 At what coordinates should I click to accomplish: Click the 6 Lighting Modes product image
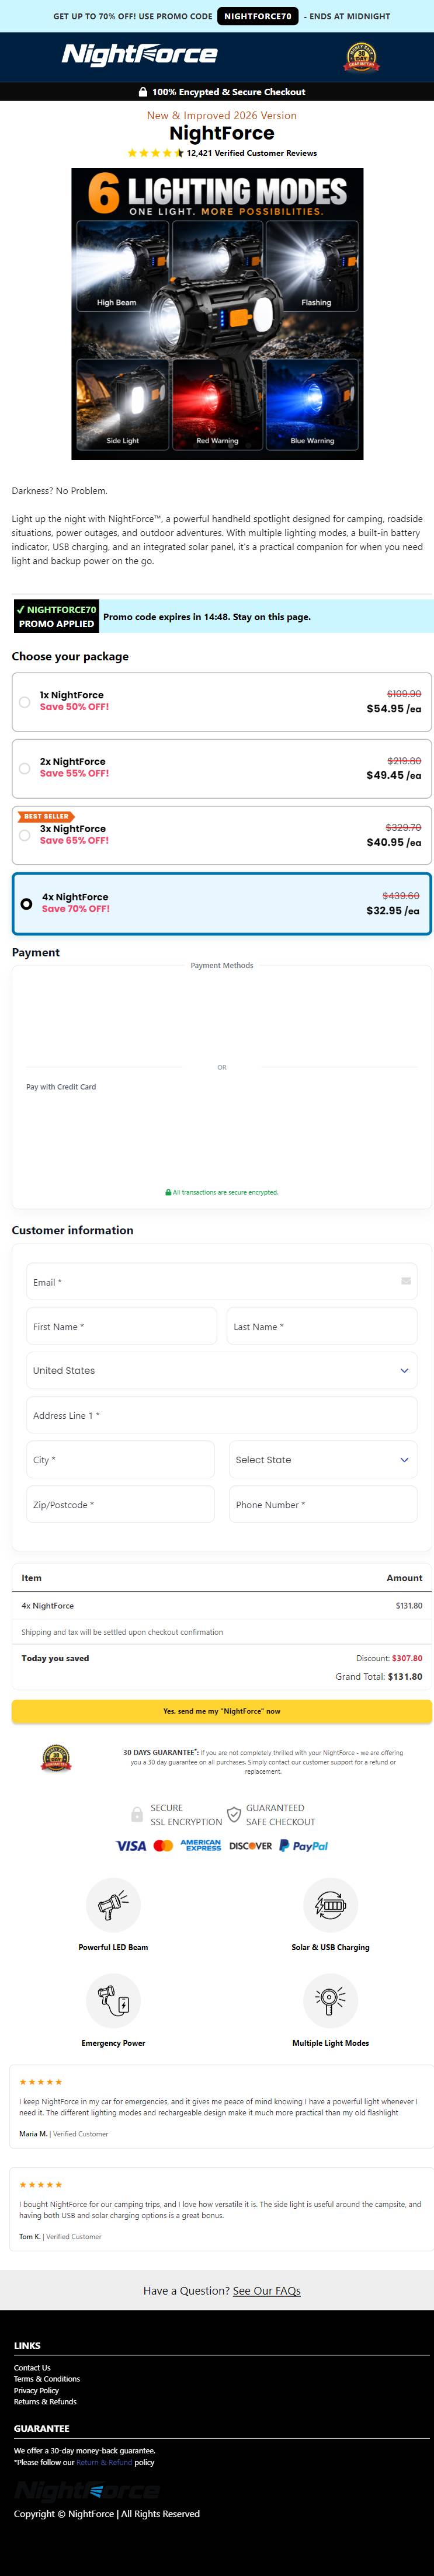click(x=217, y=314)
